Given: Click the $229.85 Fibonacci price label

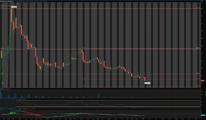Looking at the screenshot, I should tap(198, 7).
